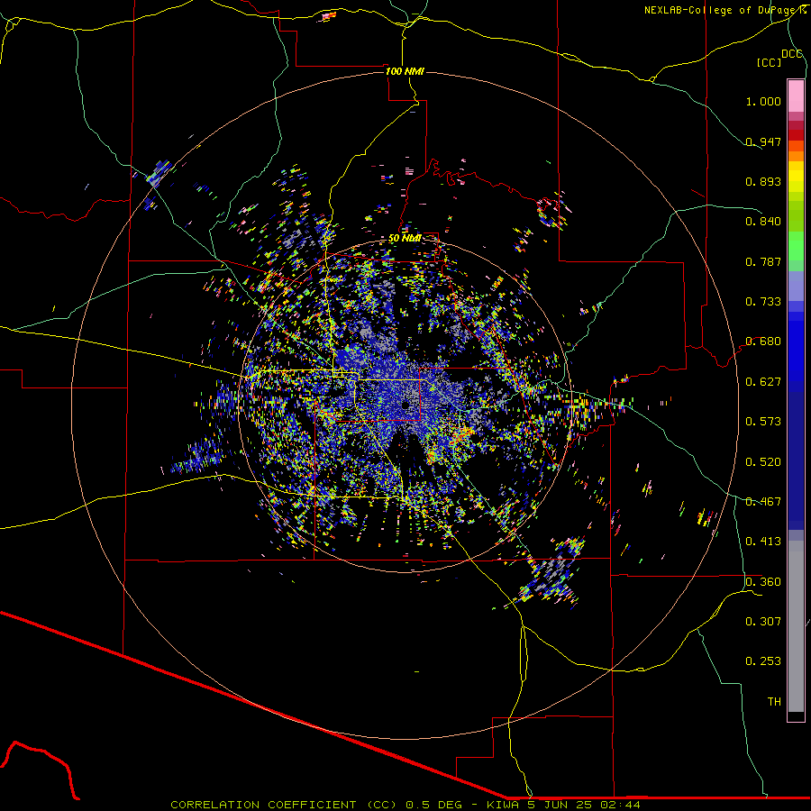Image resolution: width=811 pixels, height=811 pixels.
Task: Pick the lavender segment of color bar
Action: coord(796,286)
